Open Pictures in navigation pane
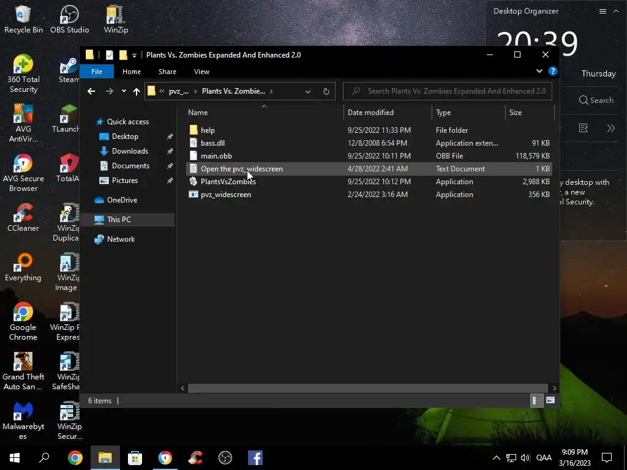The width and height of the screenshot is (627, 470). 125,181
